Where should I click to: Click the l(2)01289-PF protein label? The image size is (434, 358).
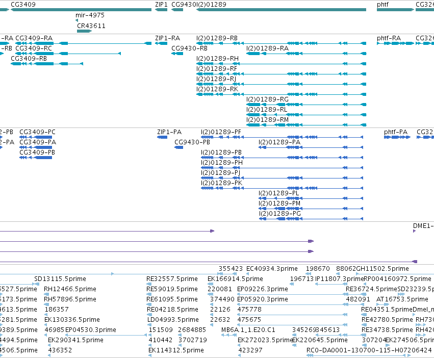click(x=221, y=132)
